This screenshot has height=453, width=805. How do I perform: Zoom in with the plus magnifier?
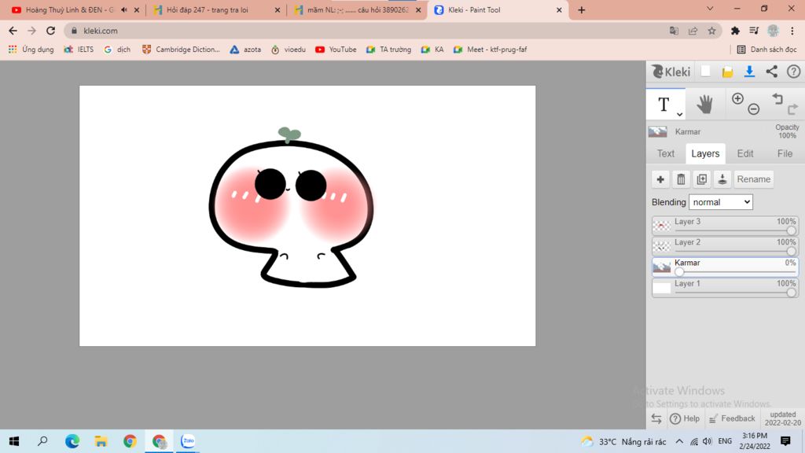pos(737,98)
